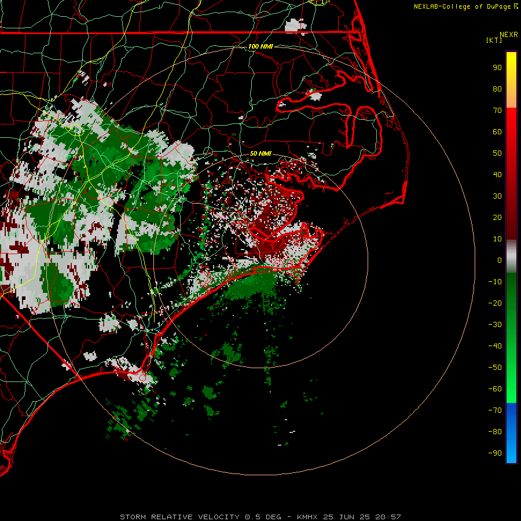Select the -40 value on velocity scale

pyautogui.click(x=495, y=346)
